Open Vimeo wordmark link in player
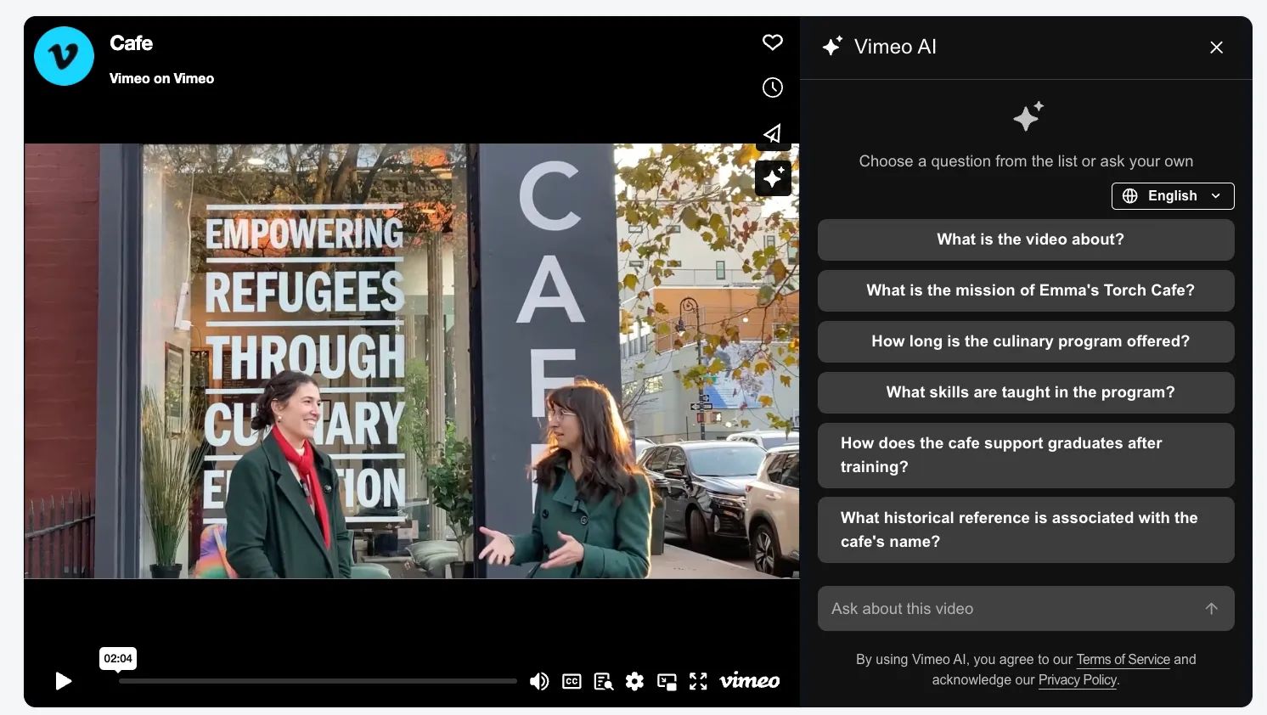The height and width of the screenshot is (715, 1267). [750, 680]
